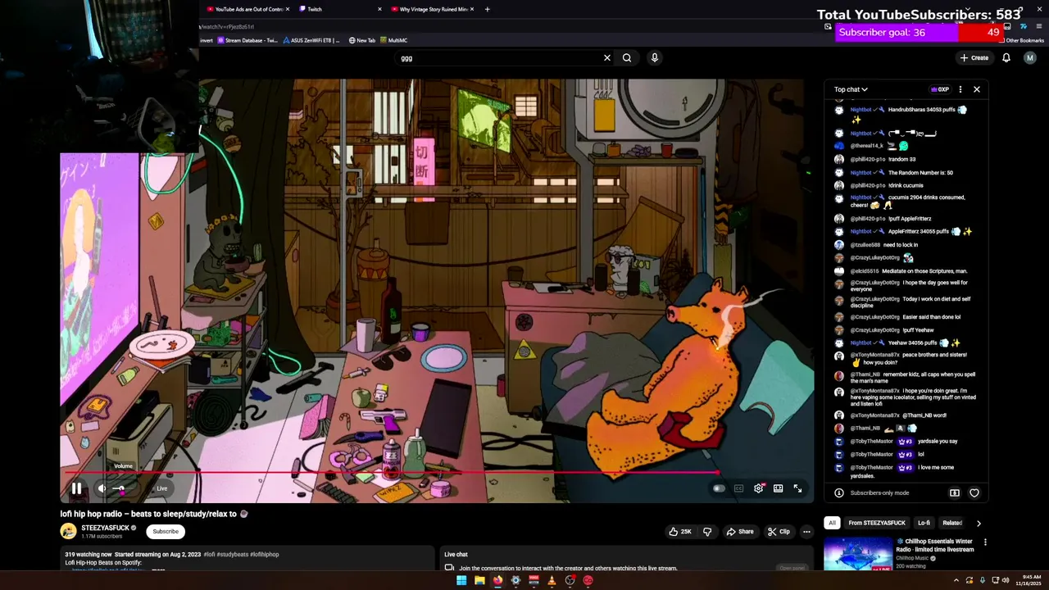Open a new browser tab with the plus
The width and height of the screenshot is (1049, 590).
[x=488, y=9]
